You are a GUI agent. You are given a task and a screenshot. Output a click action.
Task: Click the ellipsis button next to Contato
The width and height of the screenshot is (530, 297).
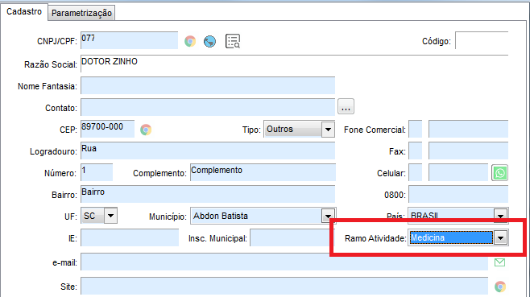[x=346, y=107]
